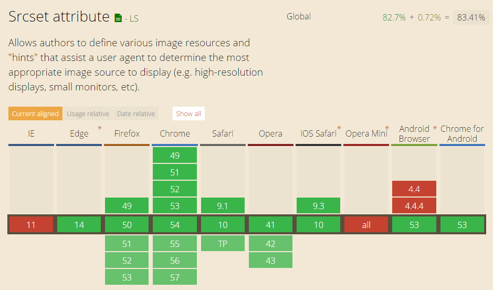Select the Current aligned view
Image resolution: width=493 pixels, height=290 pixels.
pyautogui.click(x=36, y=113)
